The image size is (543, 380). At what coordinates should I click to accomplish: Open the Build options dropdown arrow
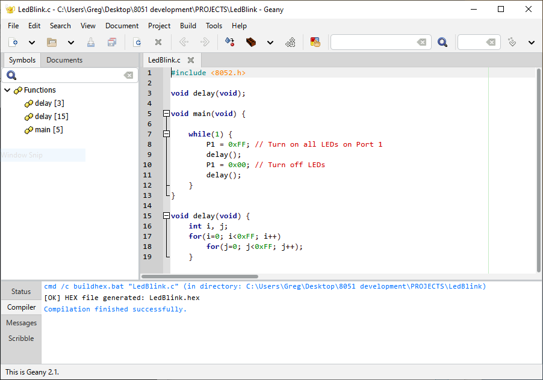coord(270,43)
